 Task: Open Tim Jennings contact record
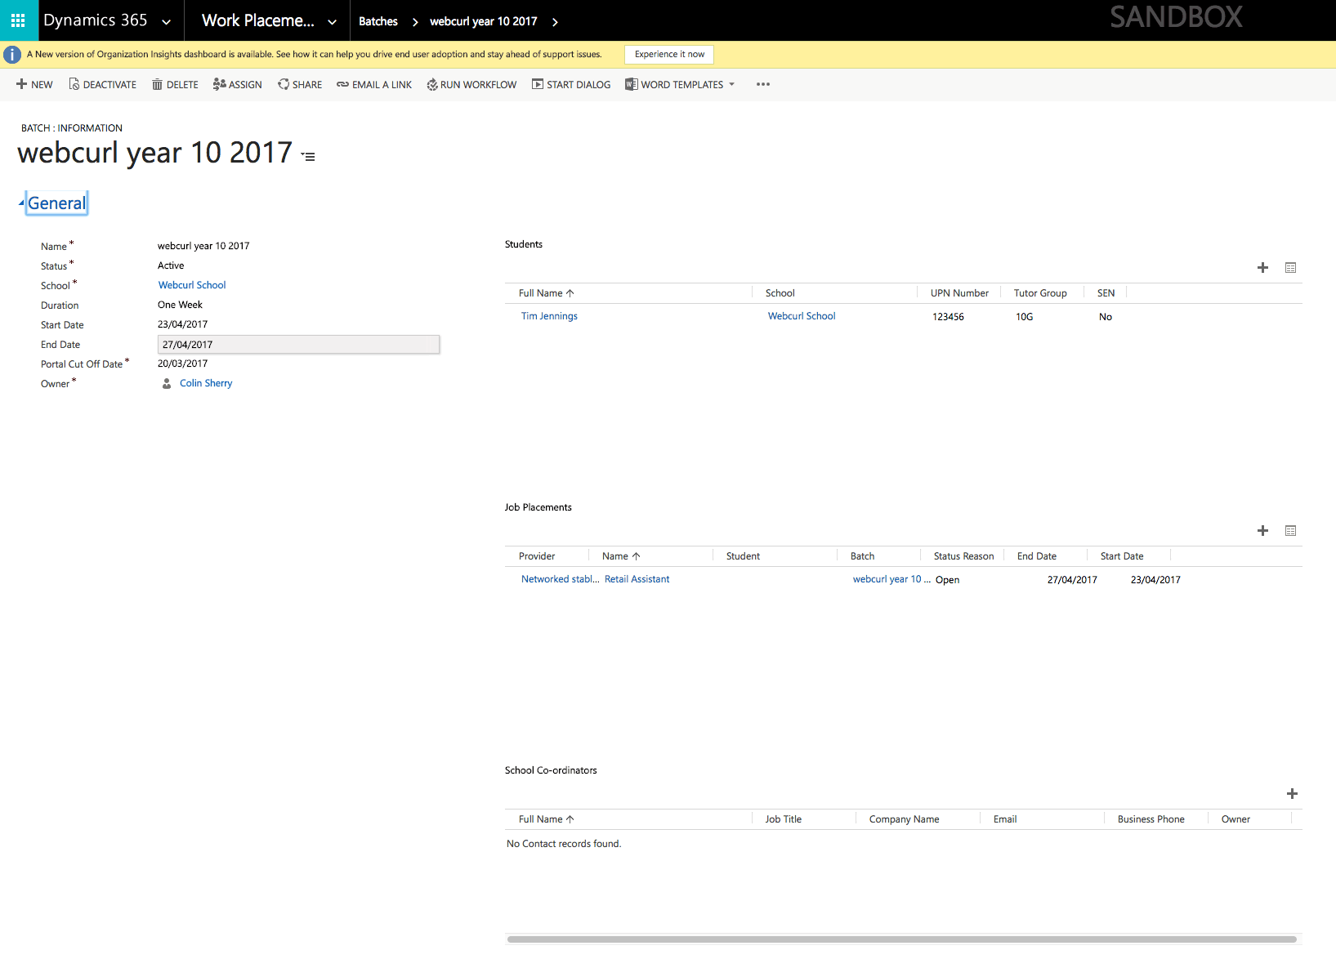point(548,316)
